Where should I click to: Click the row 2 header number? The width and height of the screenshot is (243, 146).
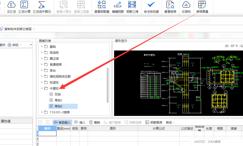(37, 139)
